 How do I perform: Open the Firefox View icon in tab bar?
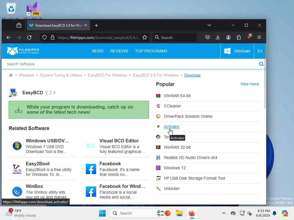click(x=19, y=25)
